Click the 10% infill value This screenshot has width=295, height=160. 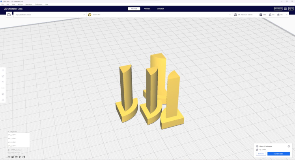pos(264,15)
